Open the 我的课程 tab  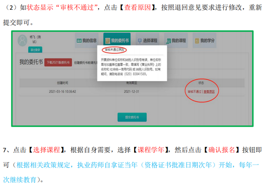(179, 41)
